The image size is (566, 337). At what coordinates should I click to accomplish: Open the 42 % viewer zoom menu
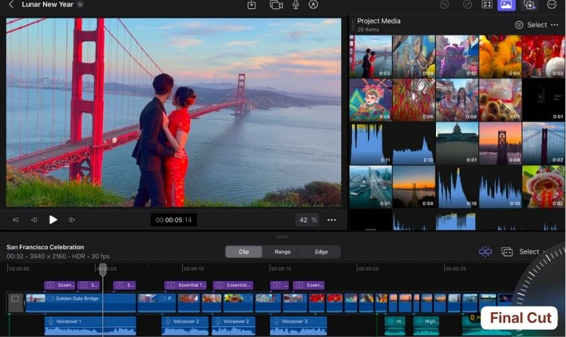coord(307,220)
